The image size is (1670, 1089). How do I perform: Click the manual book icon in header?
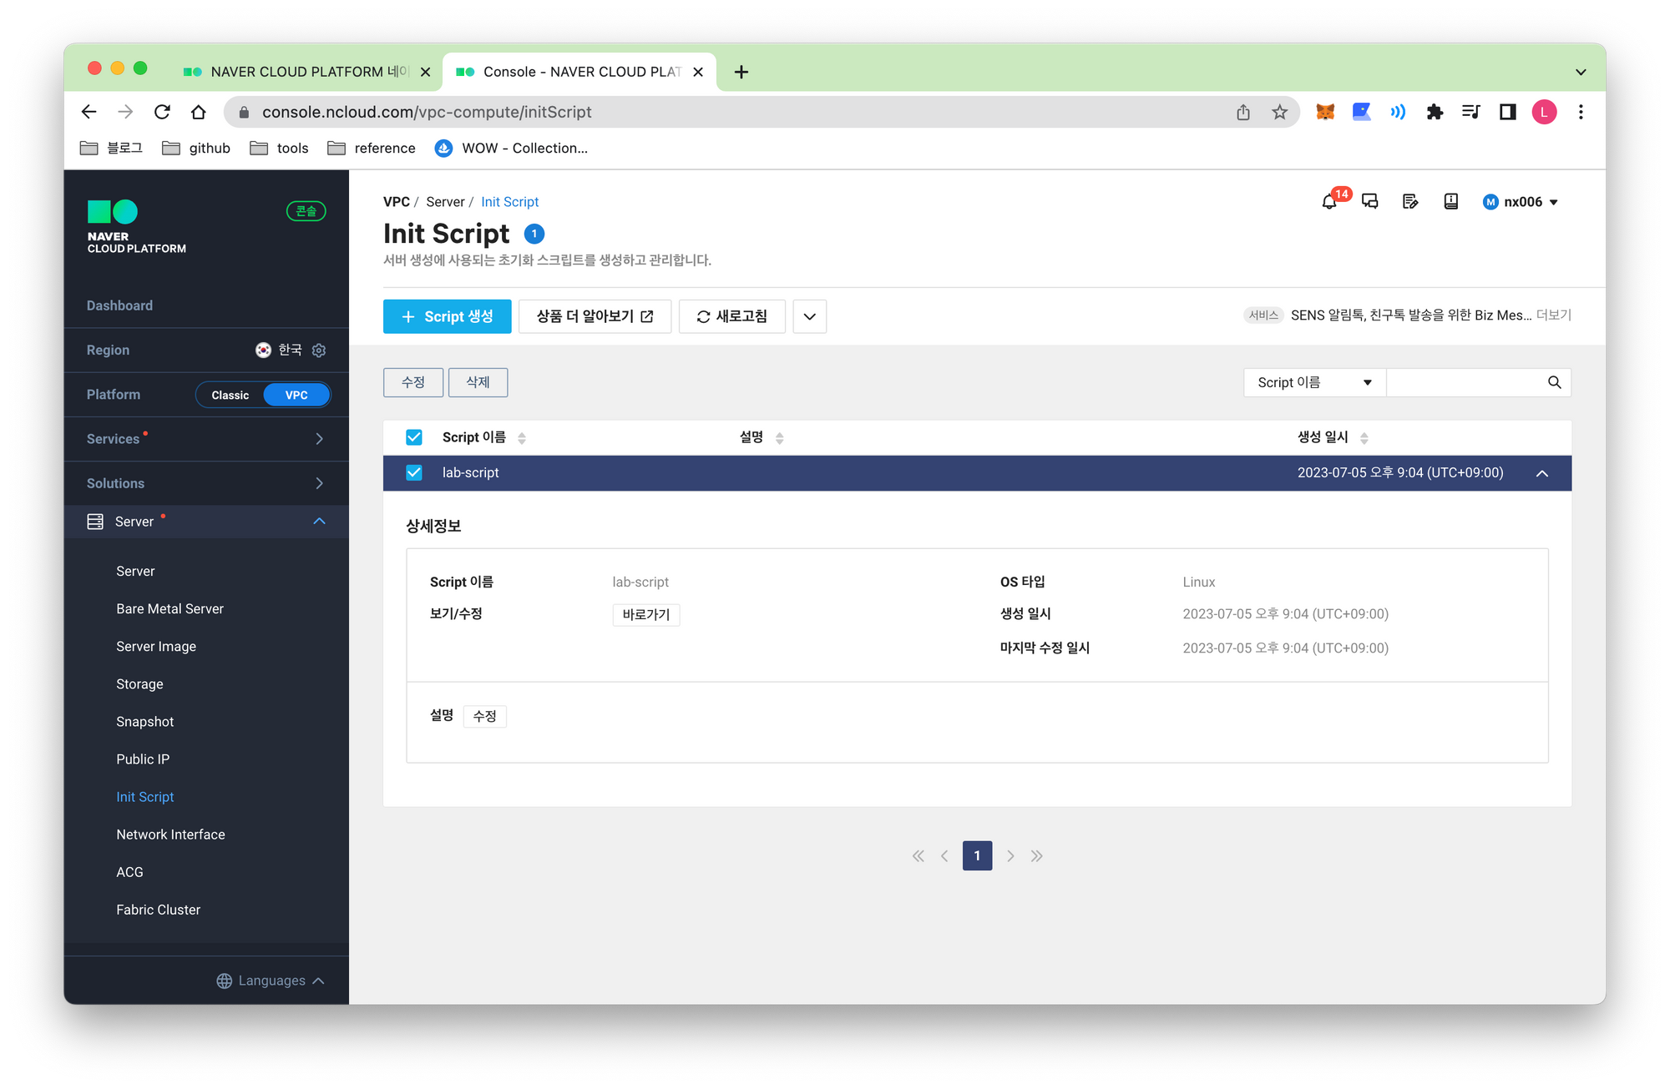pyautogui.click(x=1450, y=202)
